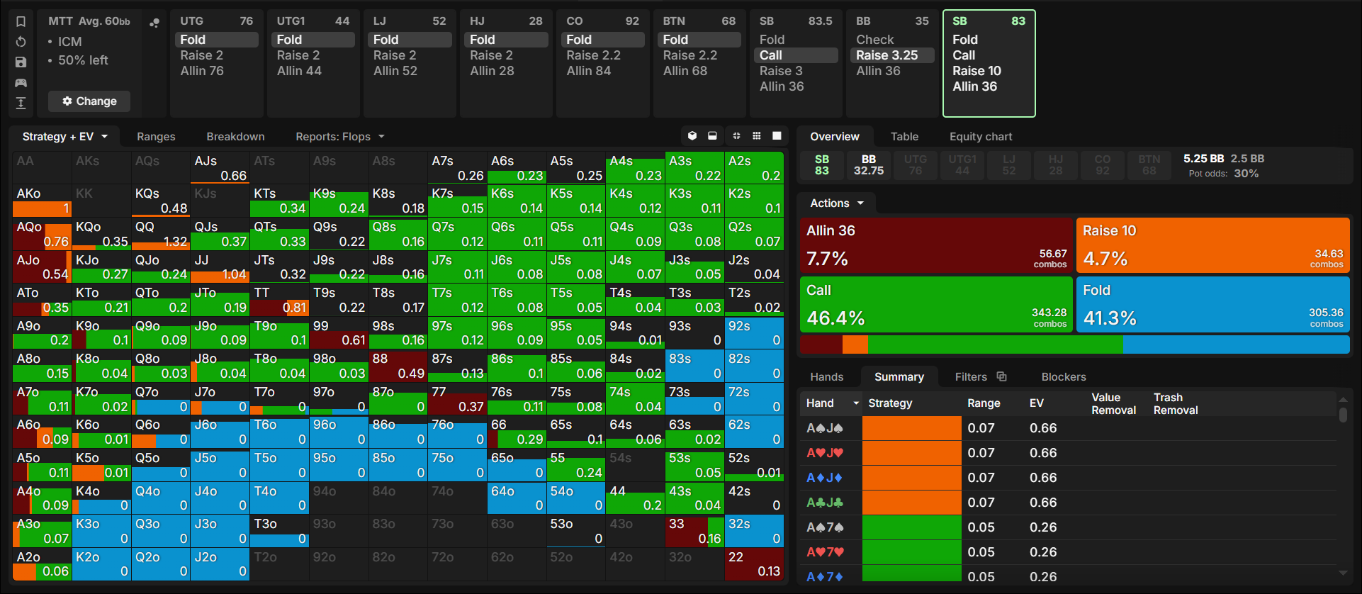Click the reset circular-arrow icon
The height and width of the screenshot is (594, 1362).
coord(21,42)
